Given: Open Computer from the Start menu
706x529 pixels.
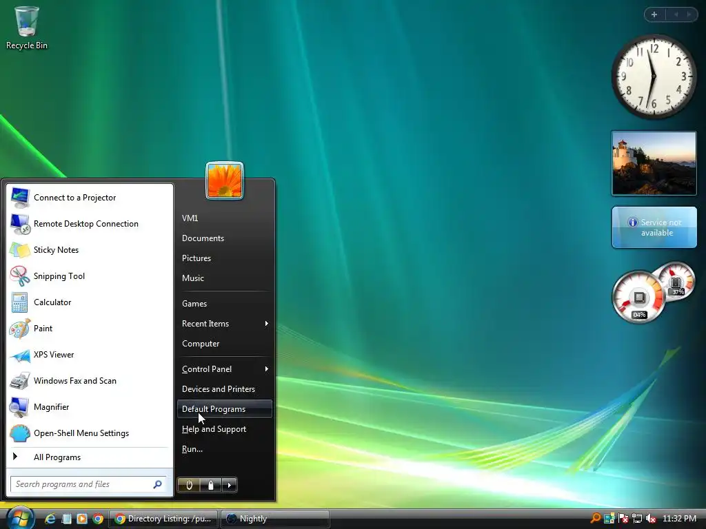Looking at the screenshot, I should point(225,344).
